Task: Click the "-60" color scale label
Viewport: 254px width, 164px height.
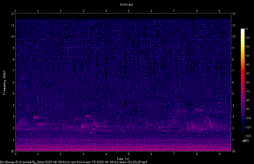Action: (247, 82)
